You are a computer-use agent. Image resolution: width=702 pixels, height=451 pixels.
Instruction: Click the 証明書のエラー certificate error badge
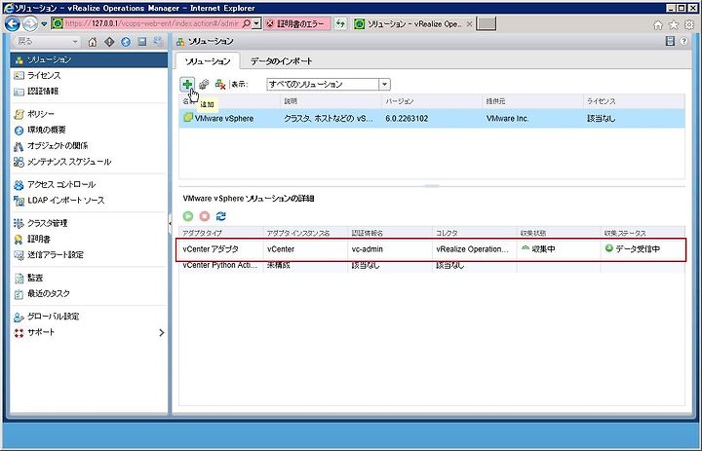[297, 23]
